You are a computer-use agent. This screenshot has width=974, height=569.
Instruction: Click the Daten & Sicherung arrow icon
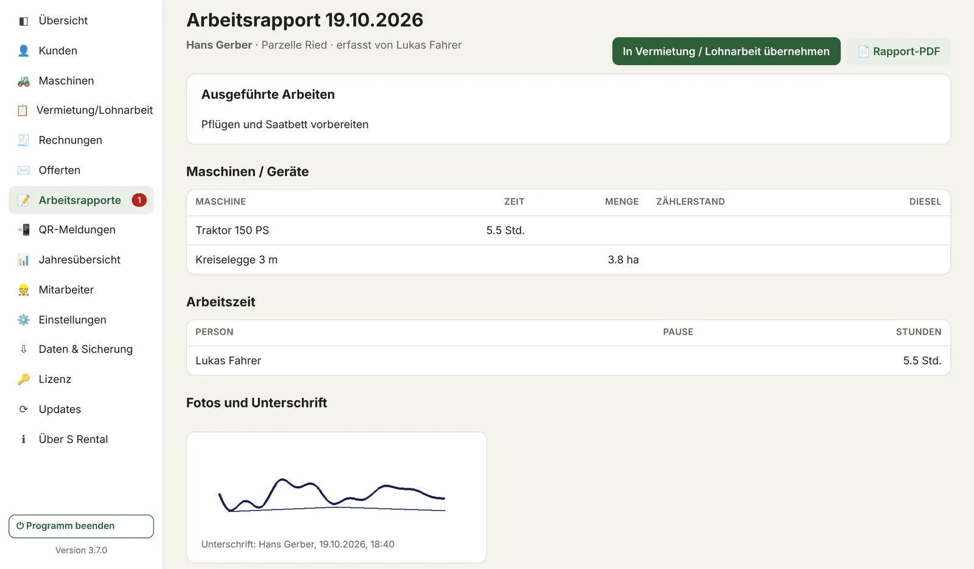24,349
